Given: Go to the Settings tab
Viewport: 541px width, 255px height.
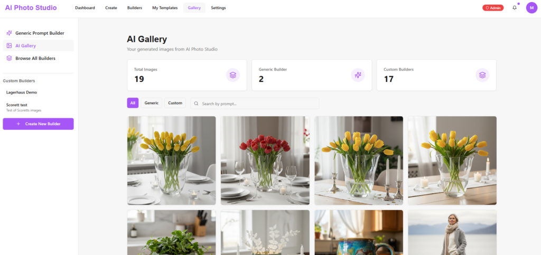Looking at the screenshot, I should [x=218, y=7].
